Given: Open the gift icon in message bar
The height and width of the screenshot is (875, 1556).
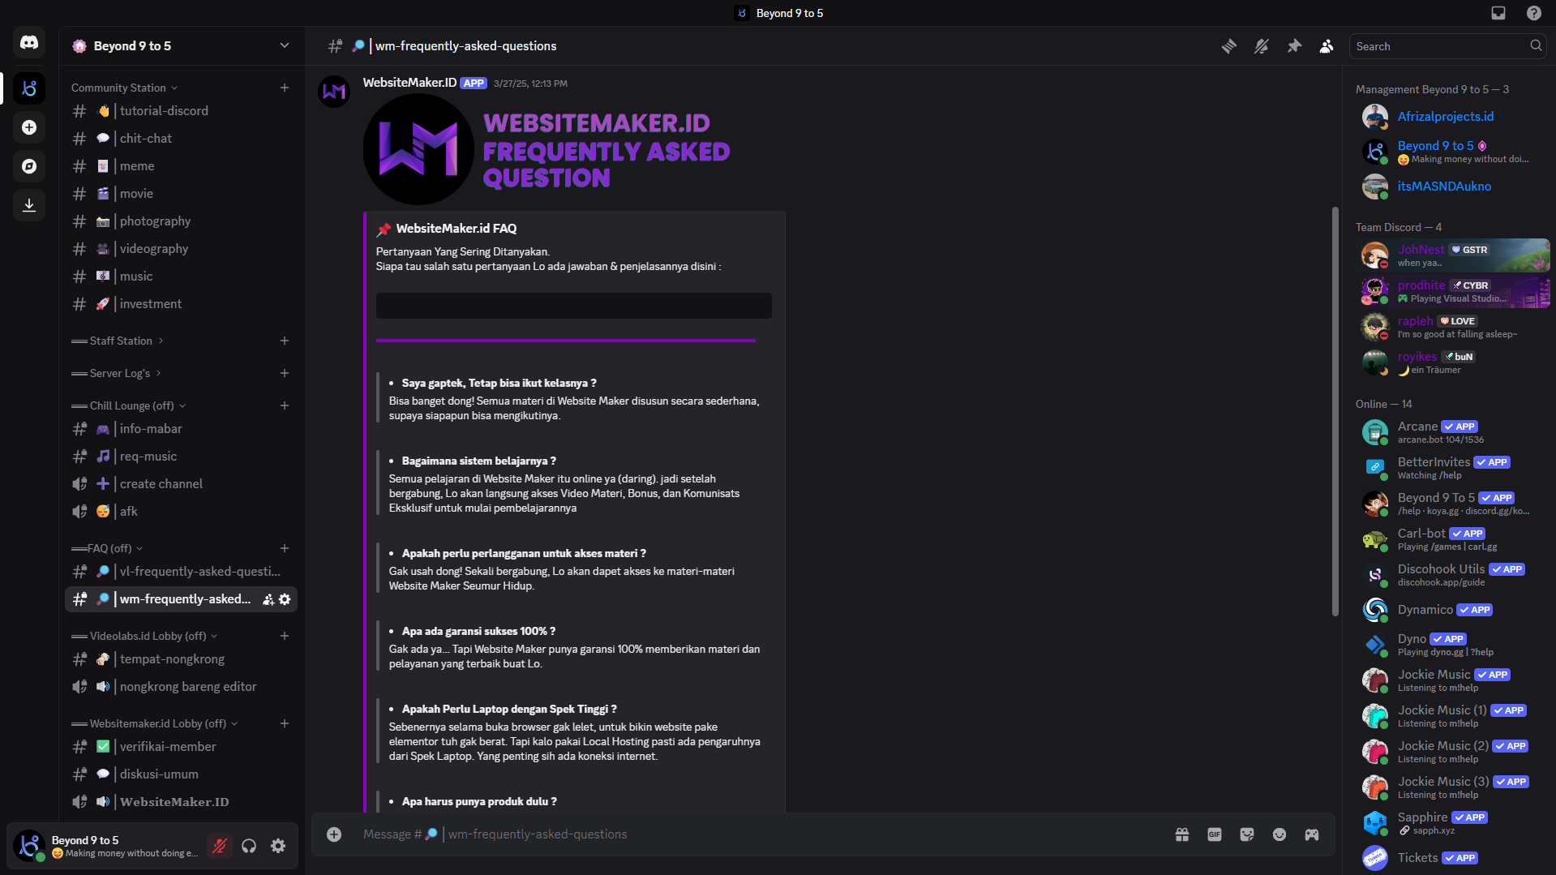Looking at the screenshot, I should coord(1182,834).
